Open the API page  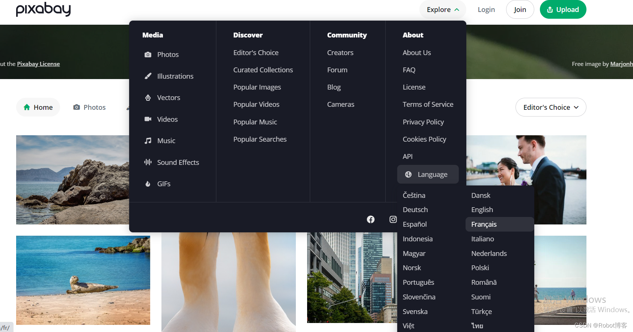407,157
